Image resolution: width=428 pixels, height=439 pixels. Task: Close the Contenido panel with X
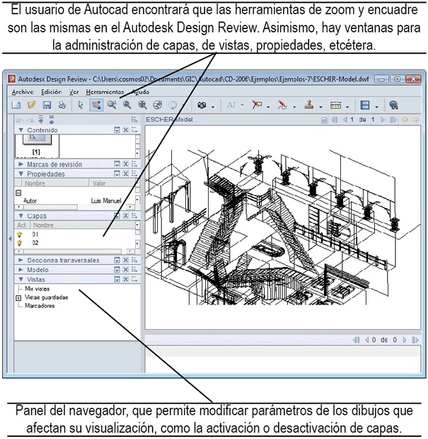126,130
